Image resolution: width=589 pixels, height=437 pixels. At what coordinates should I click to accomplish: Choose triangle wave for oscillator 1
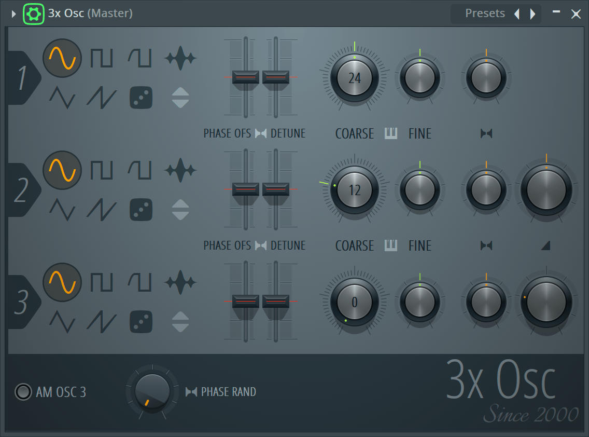coord(62,98)
